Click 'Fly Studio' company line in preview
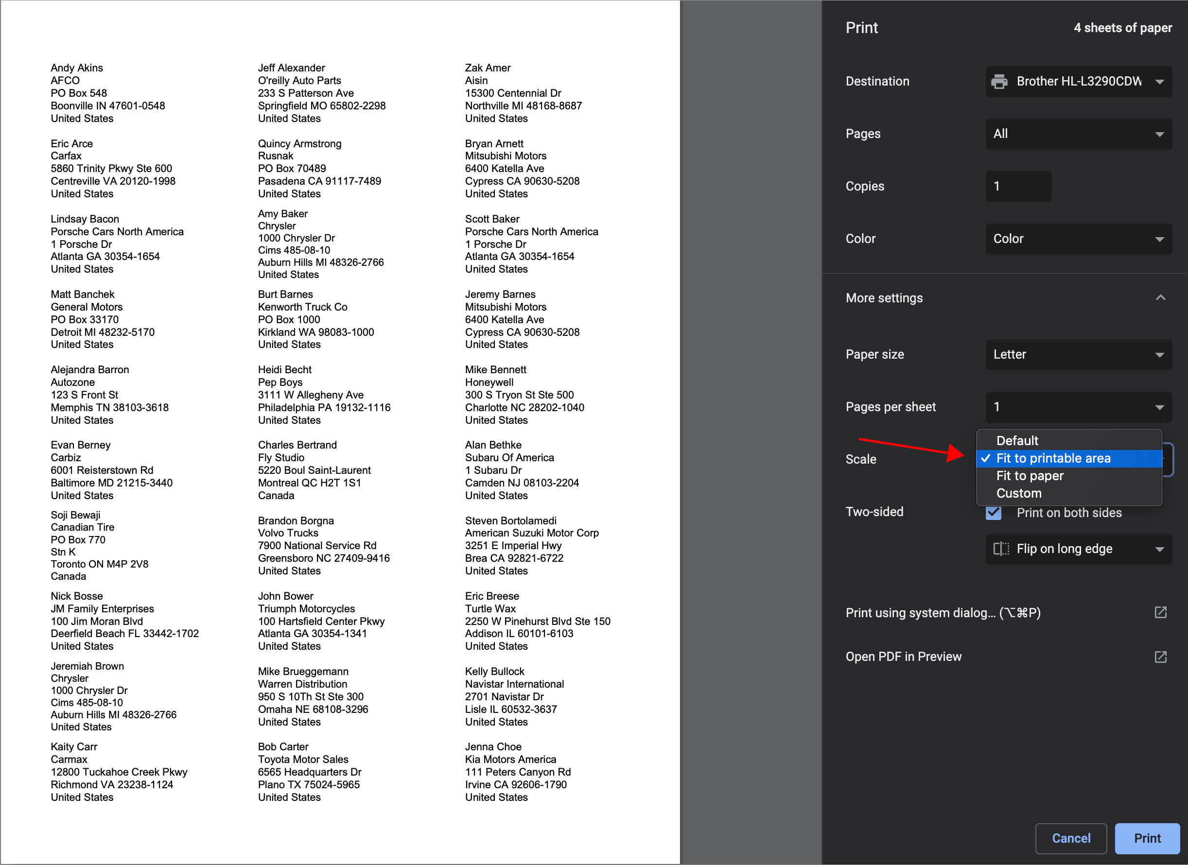 [281, 458]
